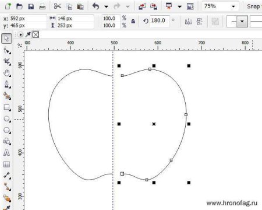
Task: Click the eyedropper icon above the ruler
Action: click(28, 34)
